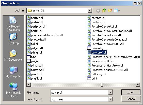Image resolution: width=143 pixels, height=105 pixels.
Task: Open the View Menu dropdown
Action: [x=117, y=10]
